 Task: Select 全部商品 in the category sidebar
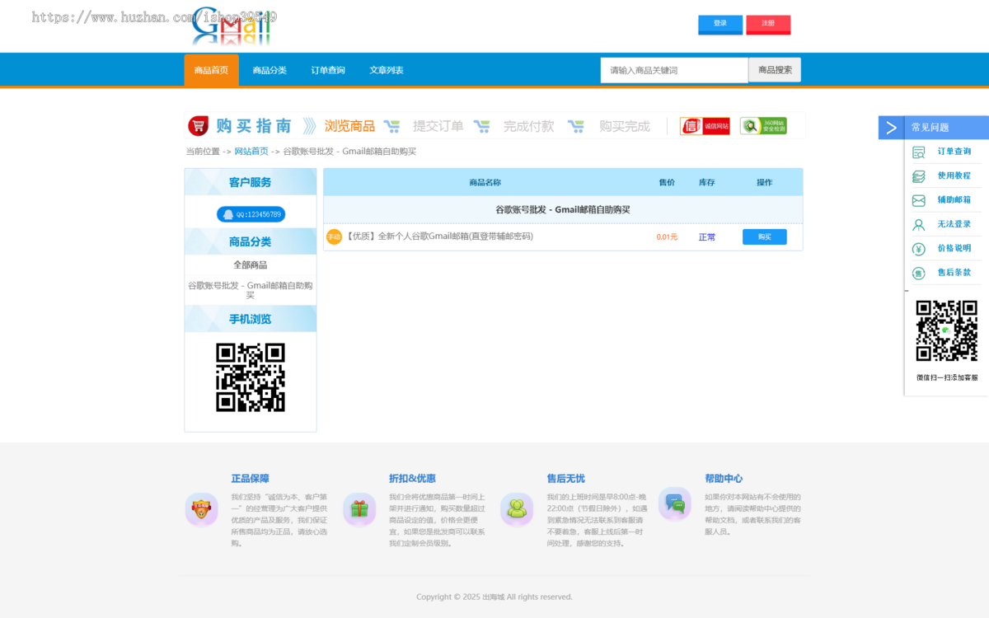click(251, 265)
